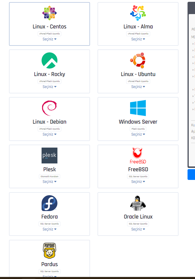Open Seçiniz dropdown under Fedora
The image size is (195, 279).
click(x=49, y=229)
